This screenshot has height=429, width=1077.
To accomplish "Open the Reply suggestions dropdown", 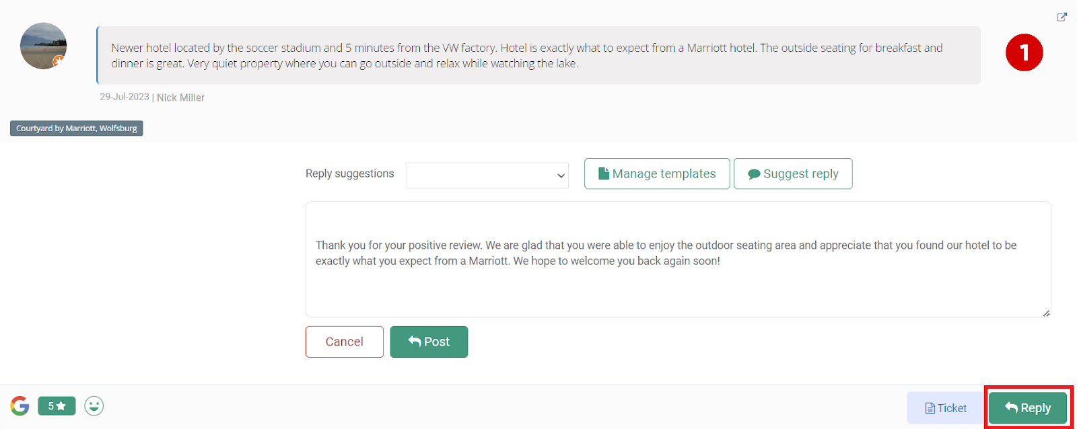I will point(487,175).
